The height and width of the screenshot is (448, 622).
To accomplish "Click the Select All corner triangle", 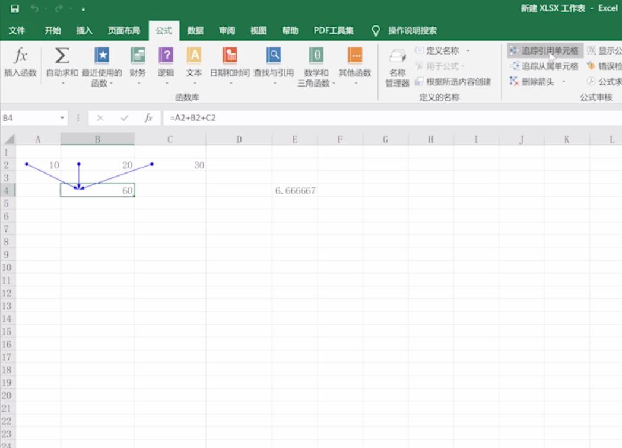I will click(x=9, y=139).
